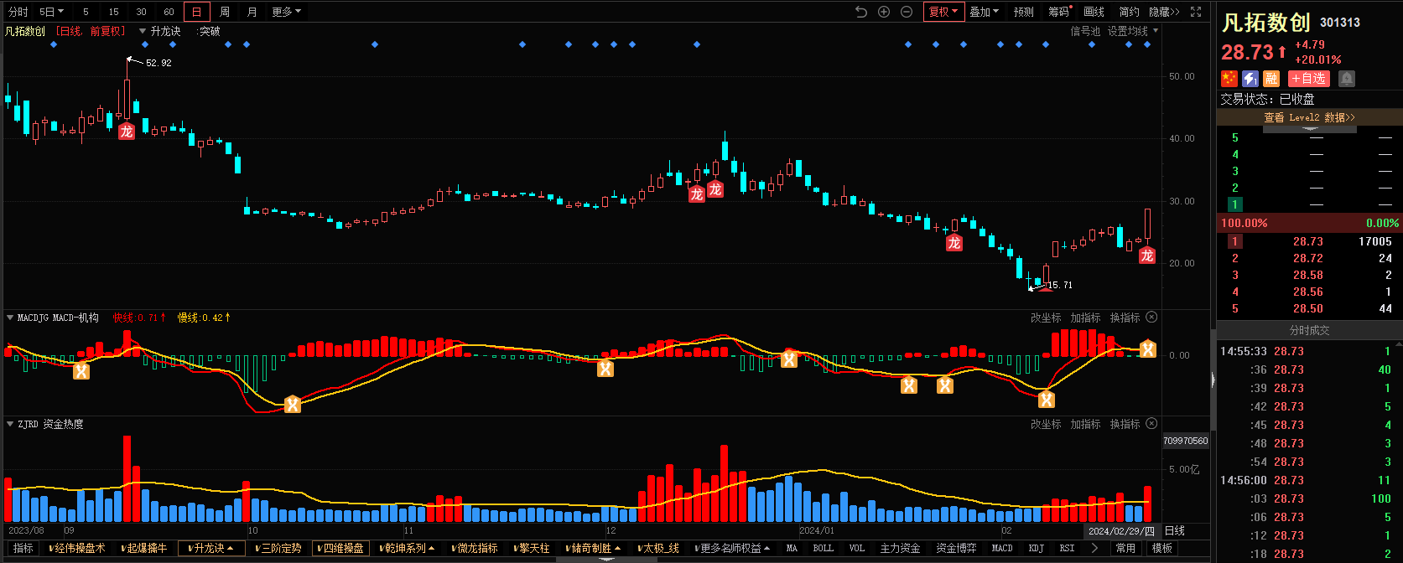The height and width of the screenshot is (563, 1403).
Task: Zoom out chart with minus icon
Action: [907, 12]
